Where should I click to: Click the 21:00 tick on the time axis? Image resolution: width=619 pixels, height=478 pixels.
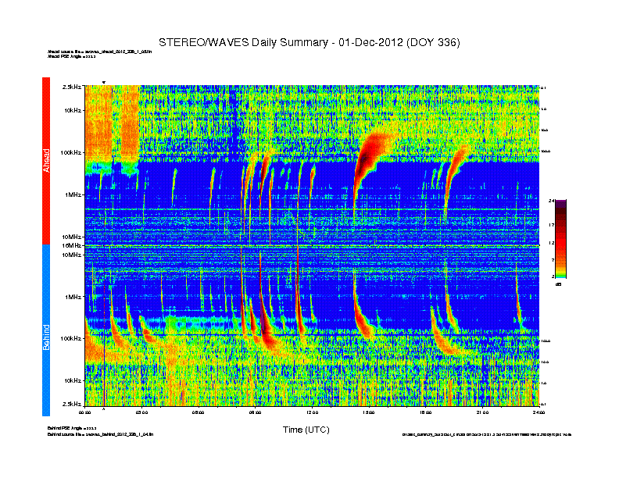[482, 412]
